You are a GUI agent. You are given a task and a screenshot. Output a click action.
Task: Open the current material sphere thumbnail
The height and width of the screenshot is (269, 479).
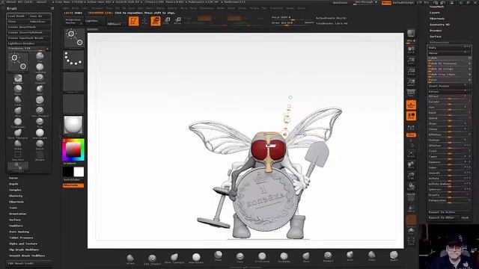coord(73,125)
